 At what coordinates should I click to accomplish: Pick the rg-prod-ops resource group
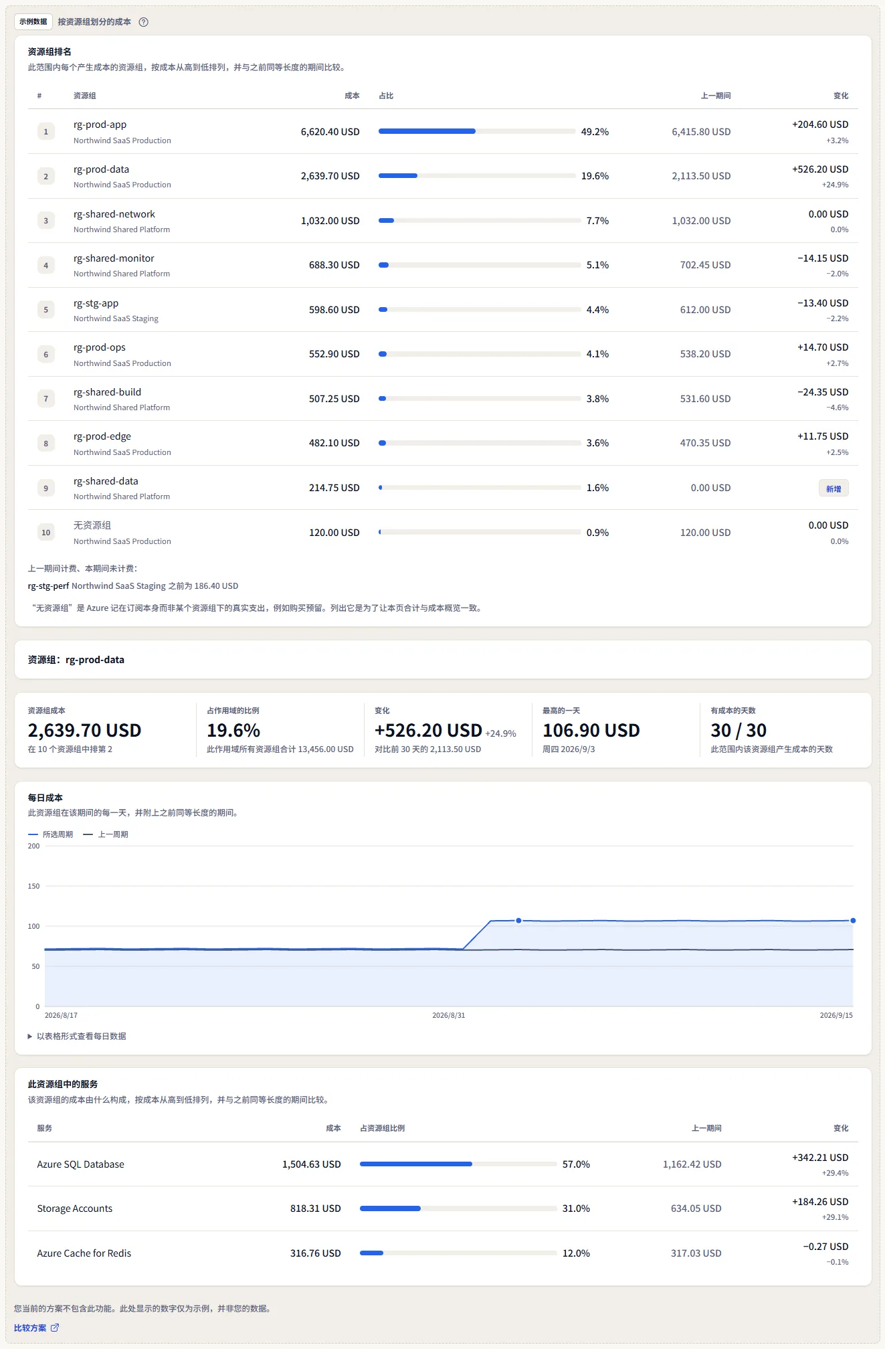click(443, 354)
